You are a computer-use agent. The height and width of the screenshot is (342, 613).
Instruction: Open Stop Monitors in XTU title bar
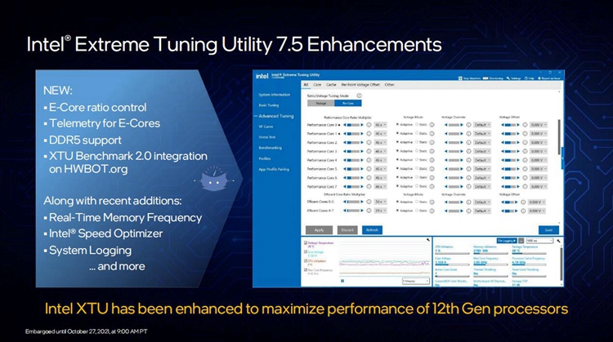pyautogui.click(x=470, y=78)
